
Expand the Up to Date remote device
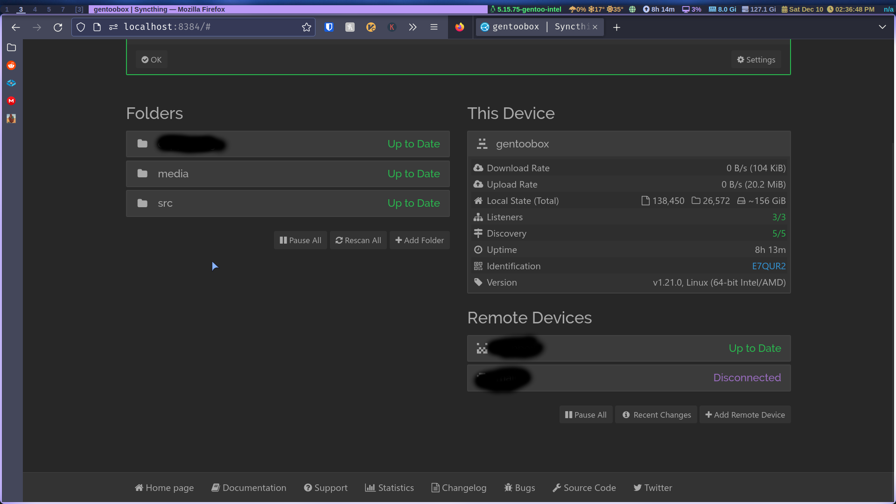click(629, 348)
